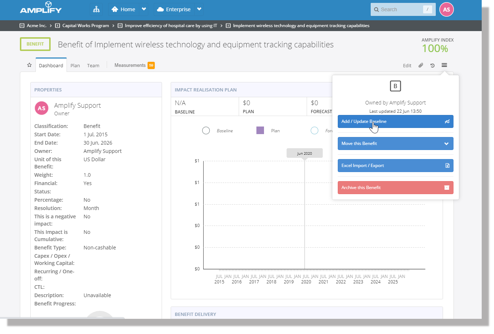
Task: Open attachments via paperclip icon
Action: (421, 65)
